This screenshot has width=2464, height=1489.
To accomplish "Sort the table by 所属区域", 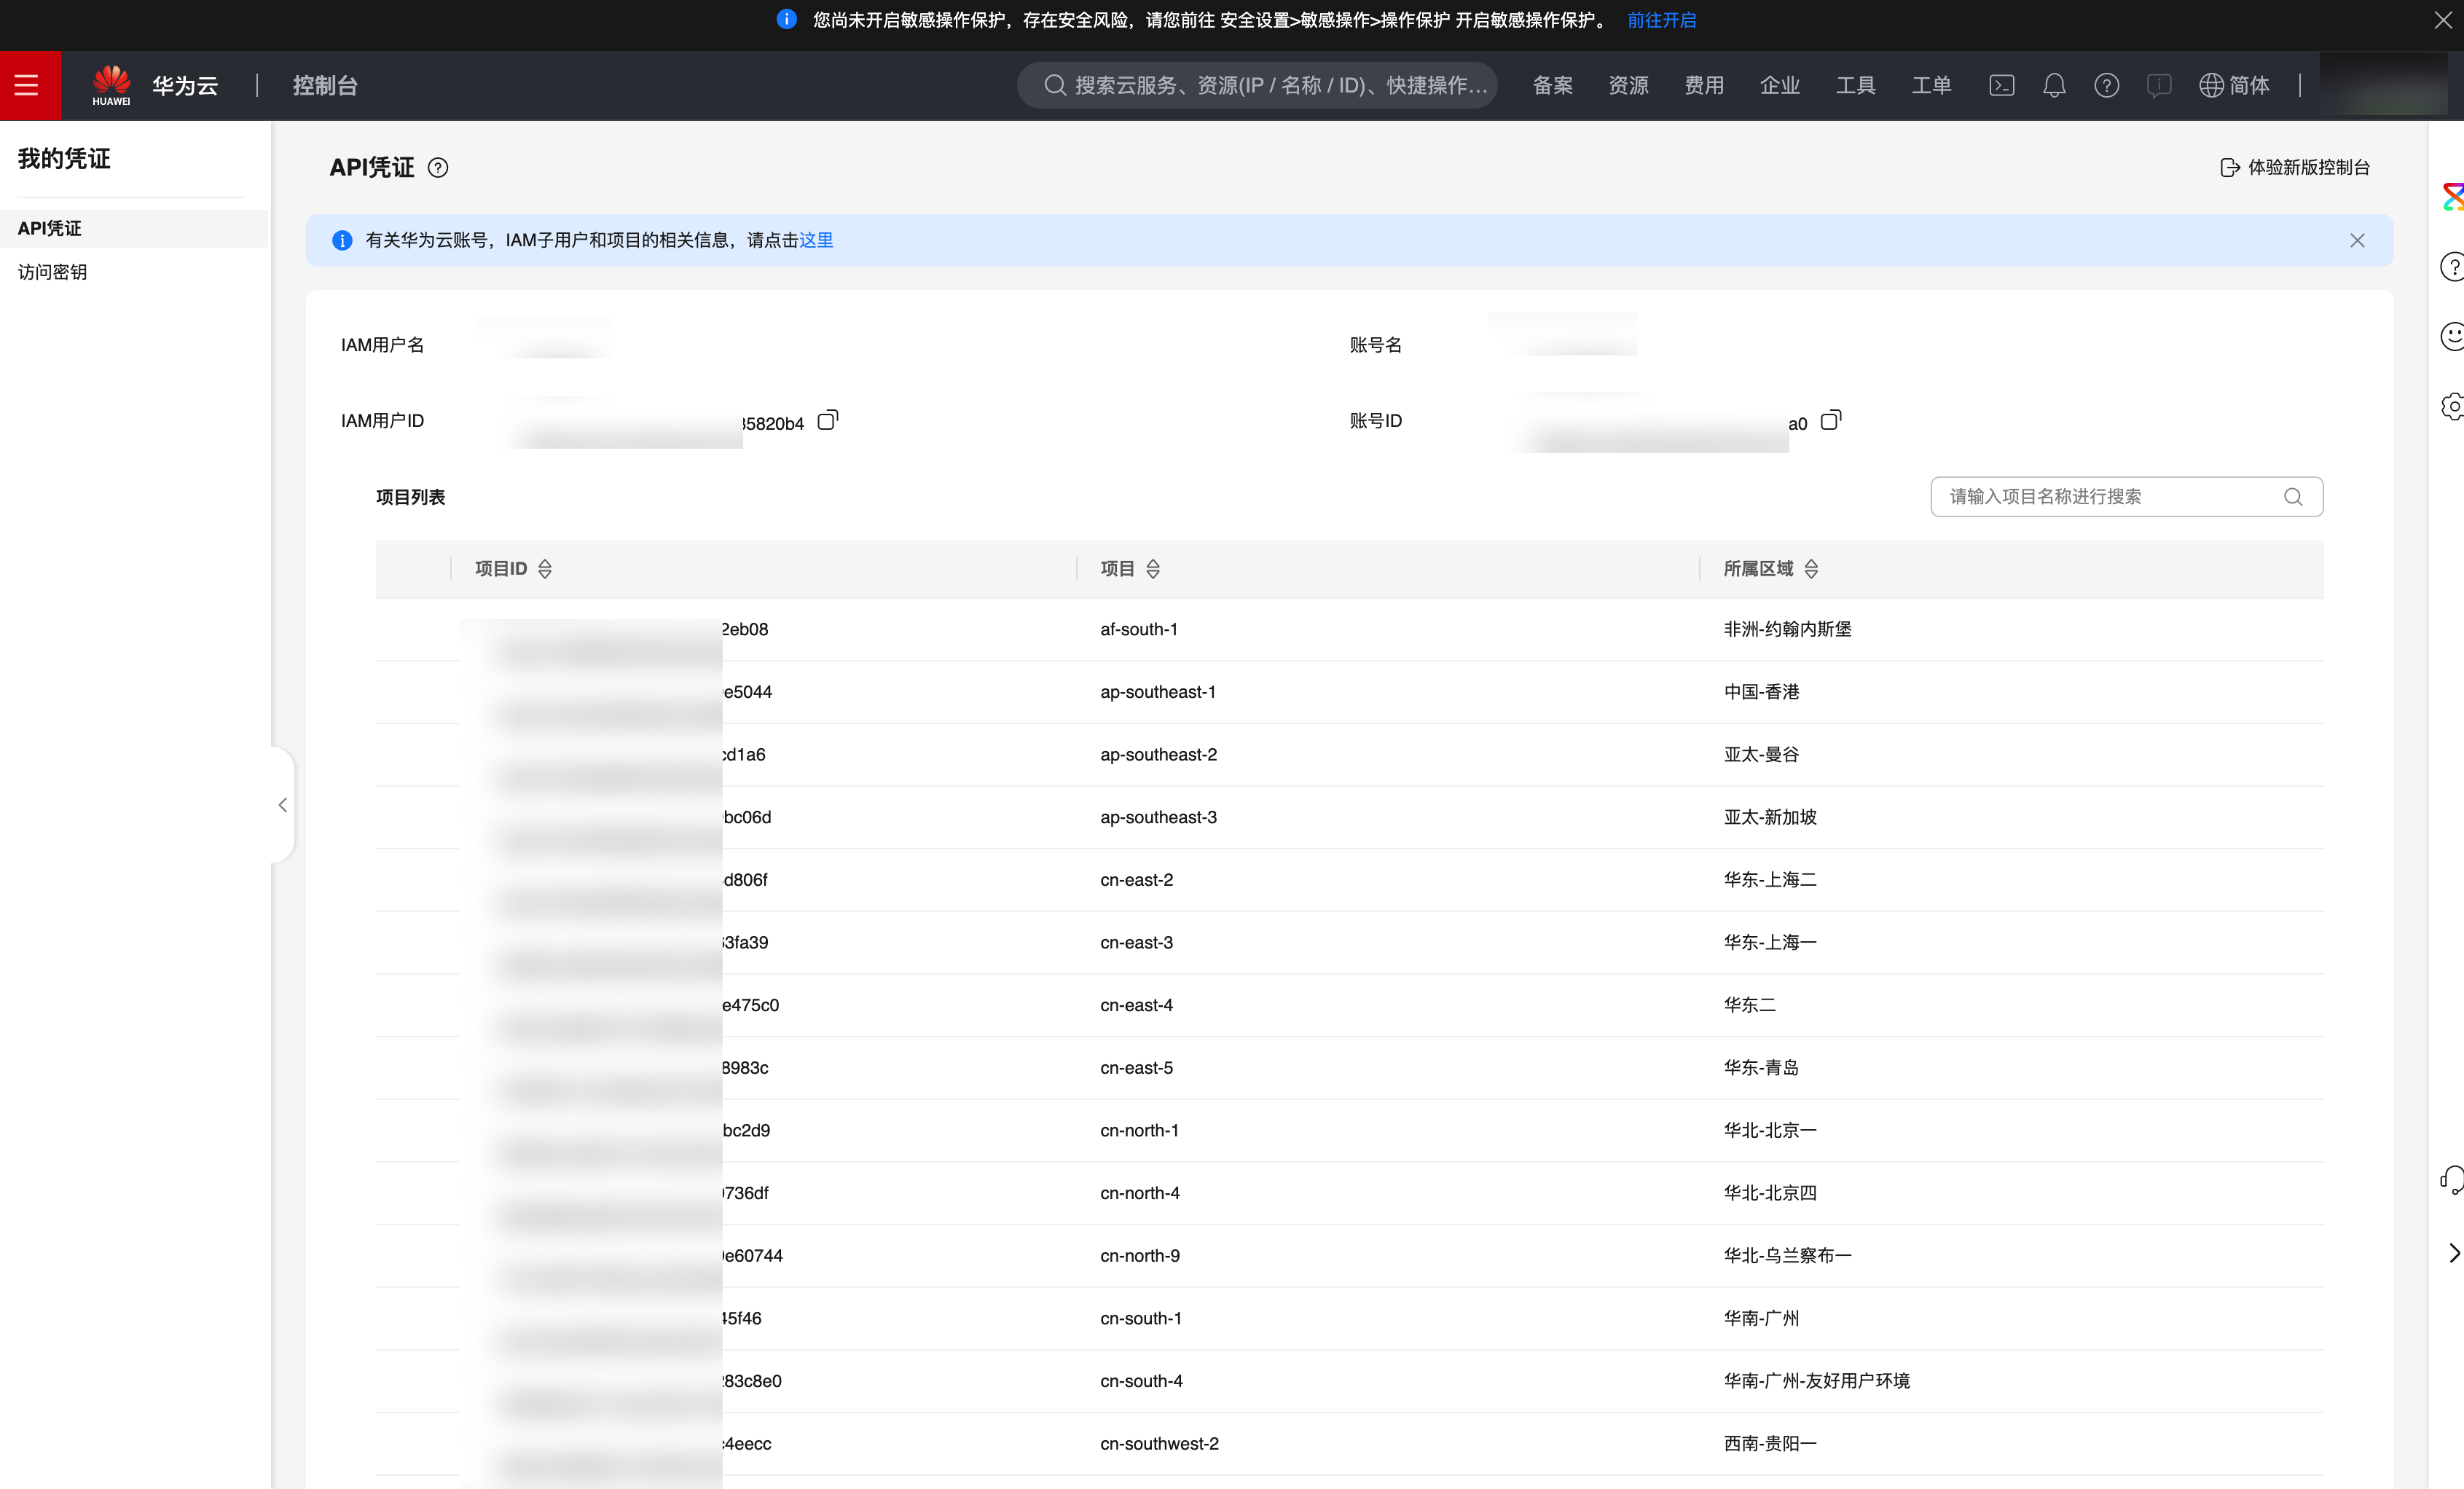I will pos(1811,569).
